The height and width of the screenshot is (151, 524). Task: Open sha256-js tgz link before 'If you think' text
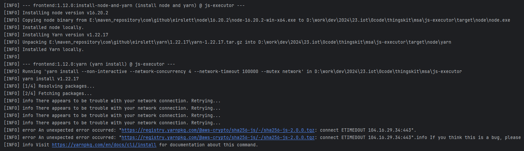pyautogui.click(x=218, y=137)
